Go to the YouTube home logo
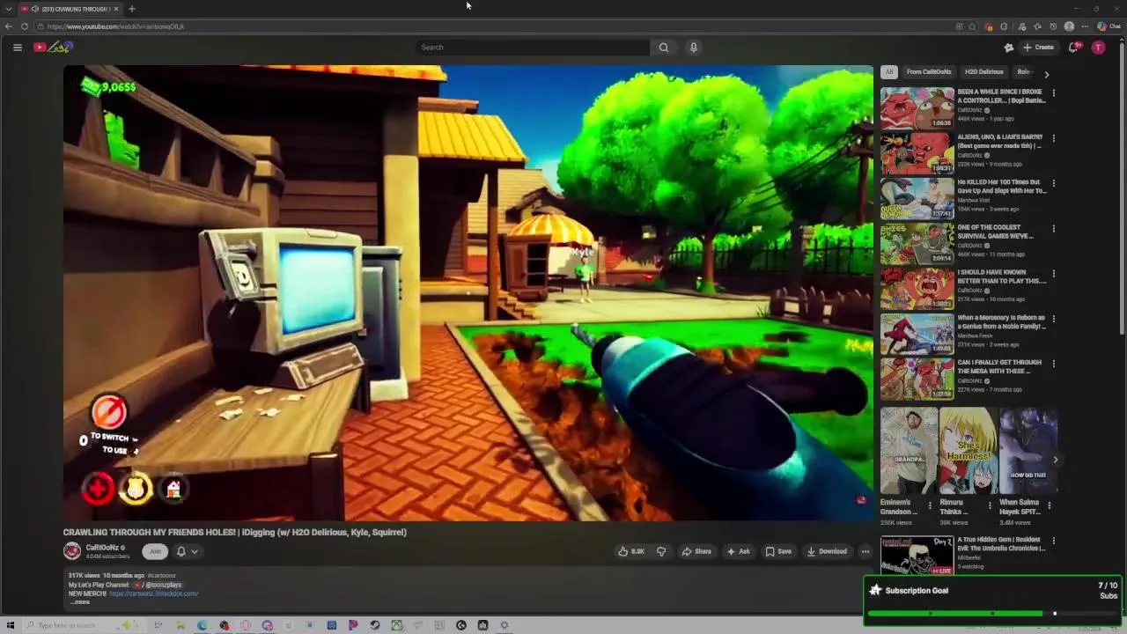Viewport: 1127px width, 634px height. pos(53,48)
